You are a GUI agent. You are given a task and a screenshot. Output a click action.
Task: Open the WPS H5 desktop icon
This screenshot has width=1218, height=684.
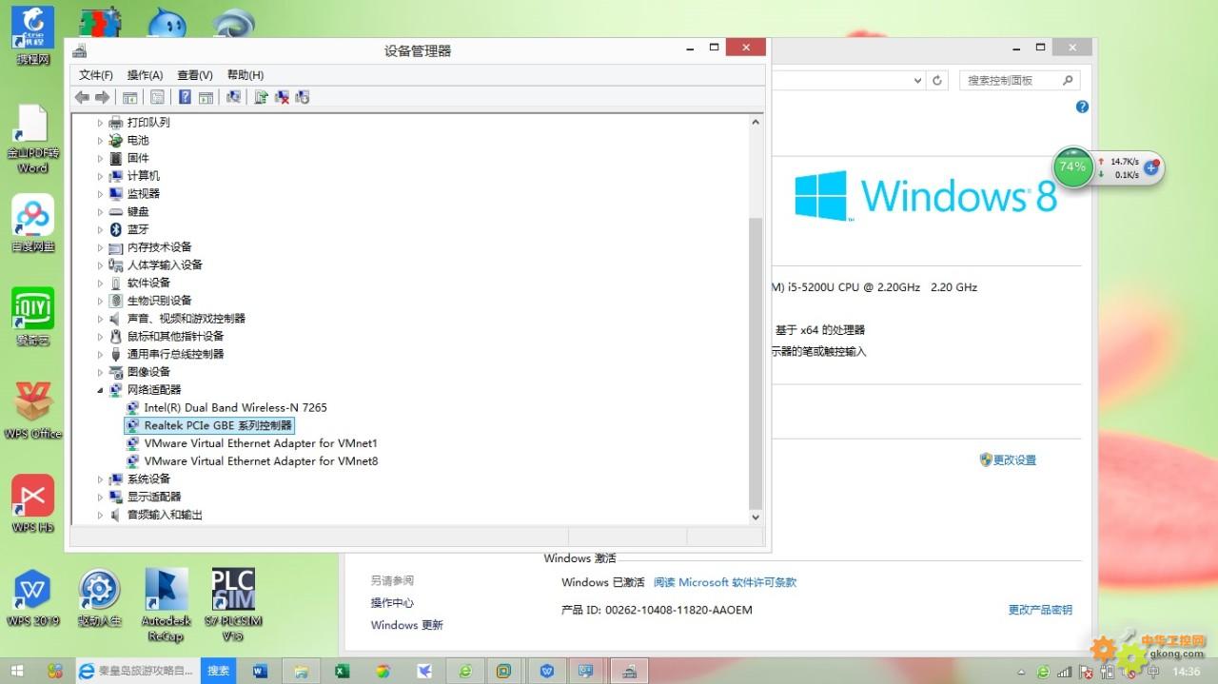point(32,503)
